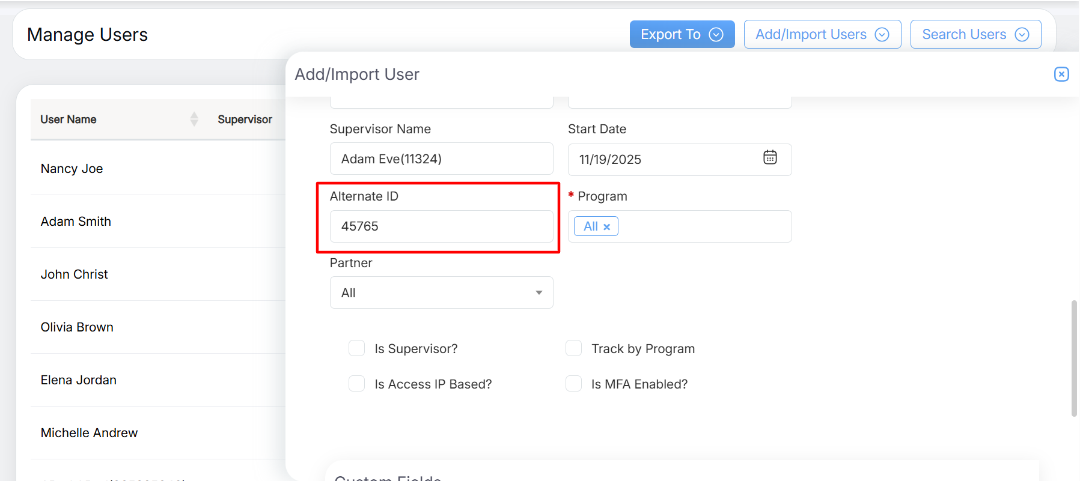Open the Olivia Brown user row
This screenshot has height=481, width=1080.
coord(77,327)
